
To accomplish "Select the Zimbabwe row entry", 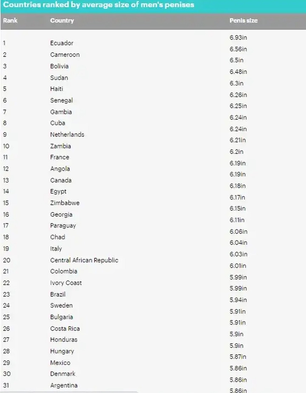I will tap(65, 203).
